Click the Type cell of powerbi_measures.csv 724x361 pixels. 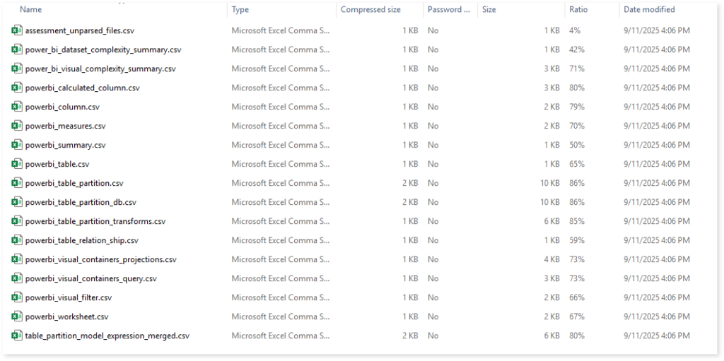tap(281, 126)
